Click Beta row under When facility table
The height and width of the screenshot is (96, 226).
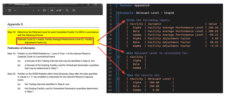point(136,64)
